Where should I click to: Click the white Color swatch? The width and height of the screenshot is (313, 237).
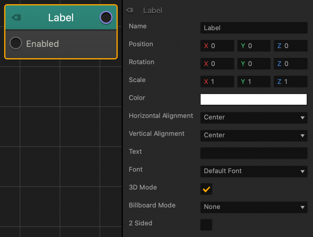click(254, 99)
